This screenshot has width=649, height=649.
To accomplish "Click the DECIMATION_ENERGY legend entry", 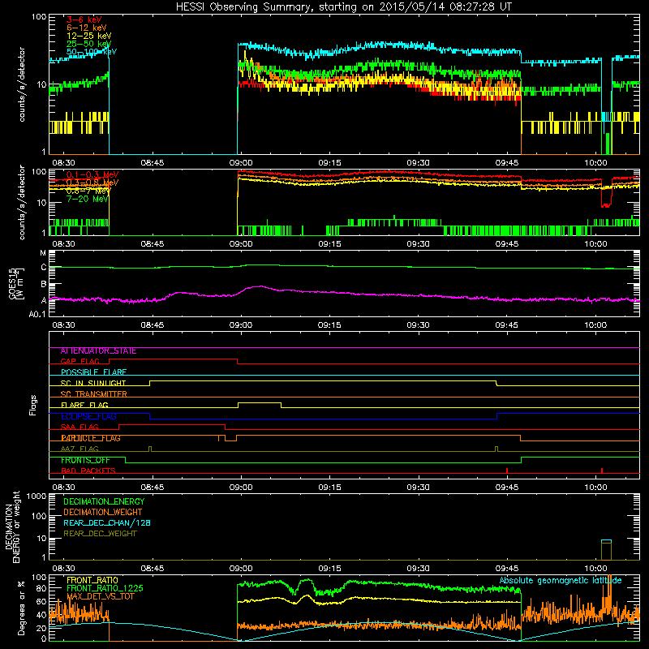I will 104,501.
